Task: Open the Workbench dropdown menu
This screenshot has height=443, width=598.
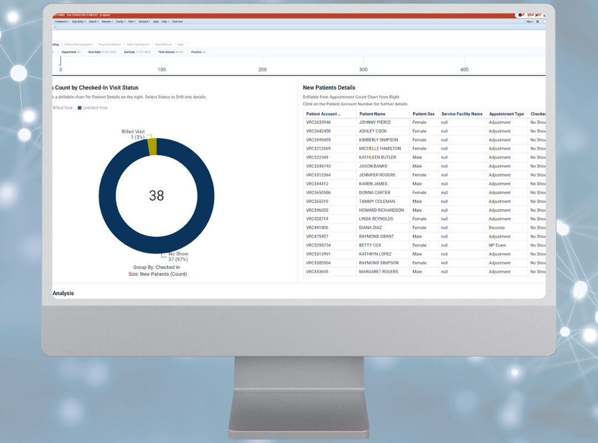Action: tap(61, 22)
